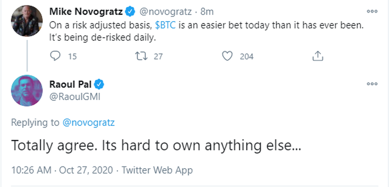390x187 pixels.
Task: Click the reply text Totally agree
Action: [x=156, y=146]
